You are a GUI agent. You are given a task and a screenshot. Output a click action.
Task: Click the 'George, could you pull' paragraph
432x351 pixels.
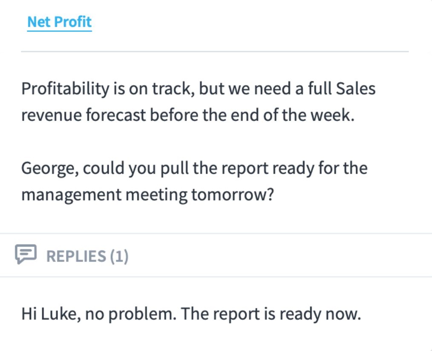tap(194, 181)
